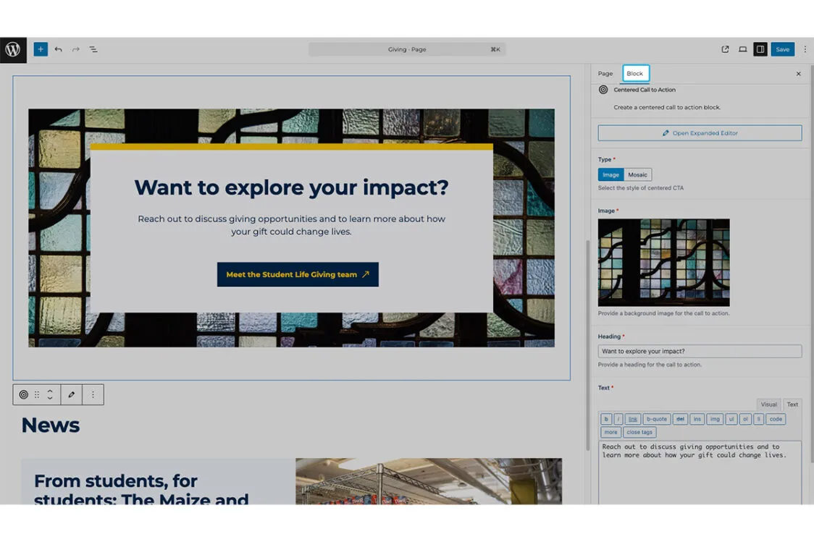Click the ul quicktag button

(x=731, y=419)
